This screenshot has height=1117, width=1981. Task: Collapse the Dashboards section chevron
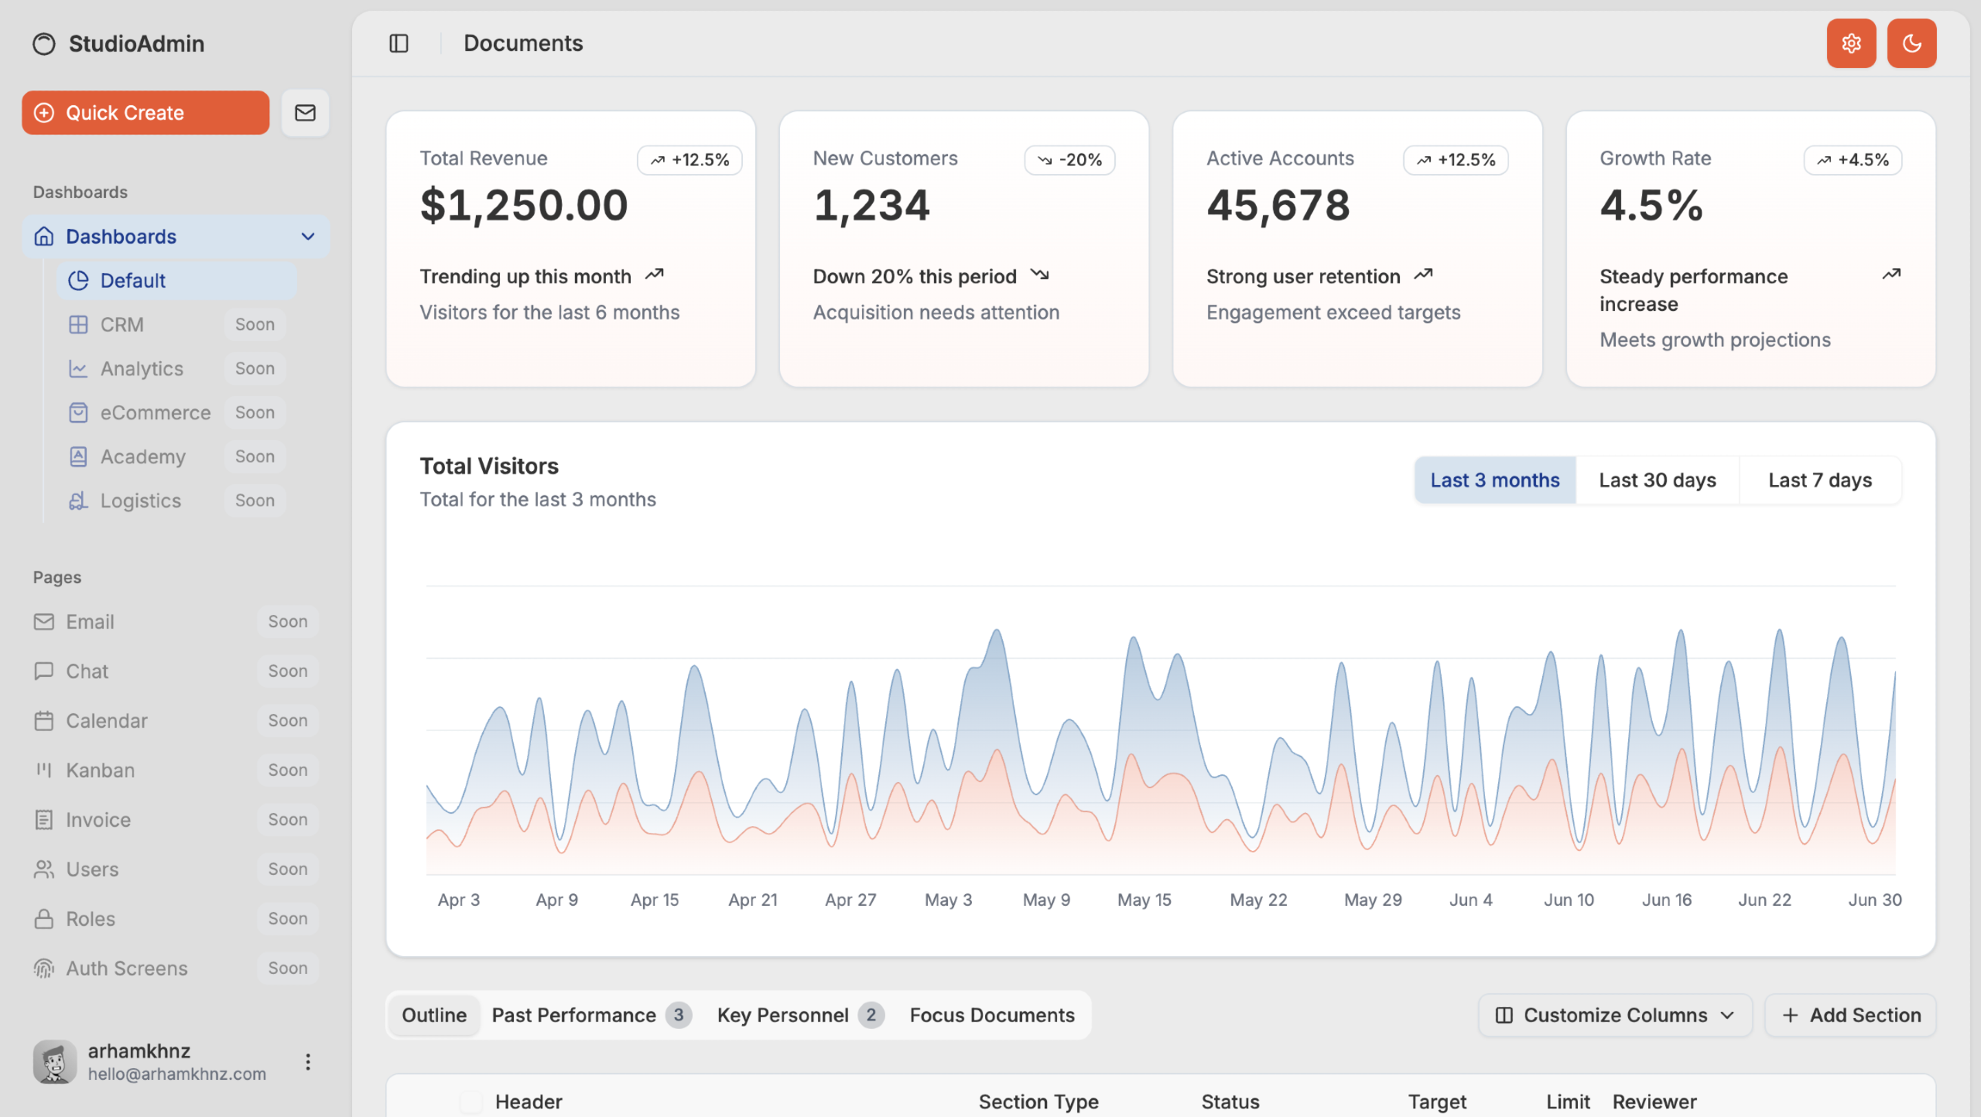(307, 236)
